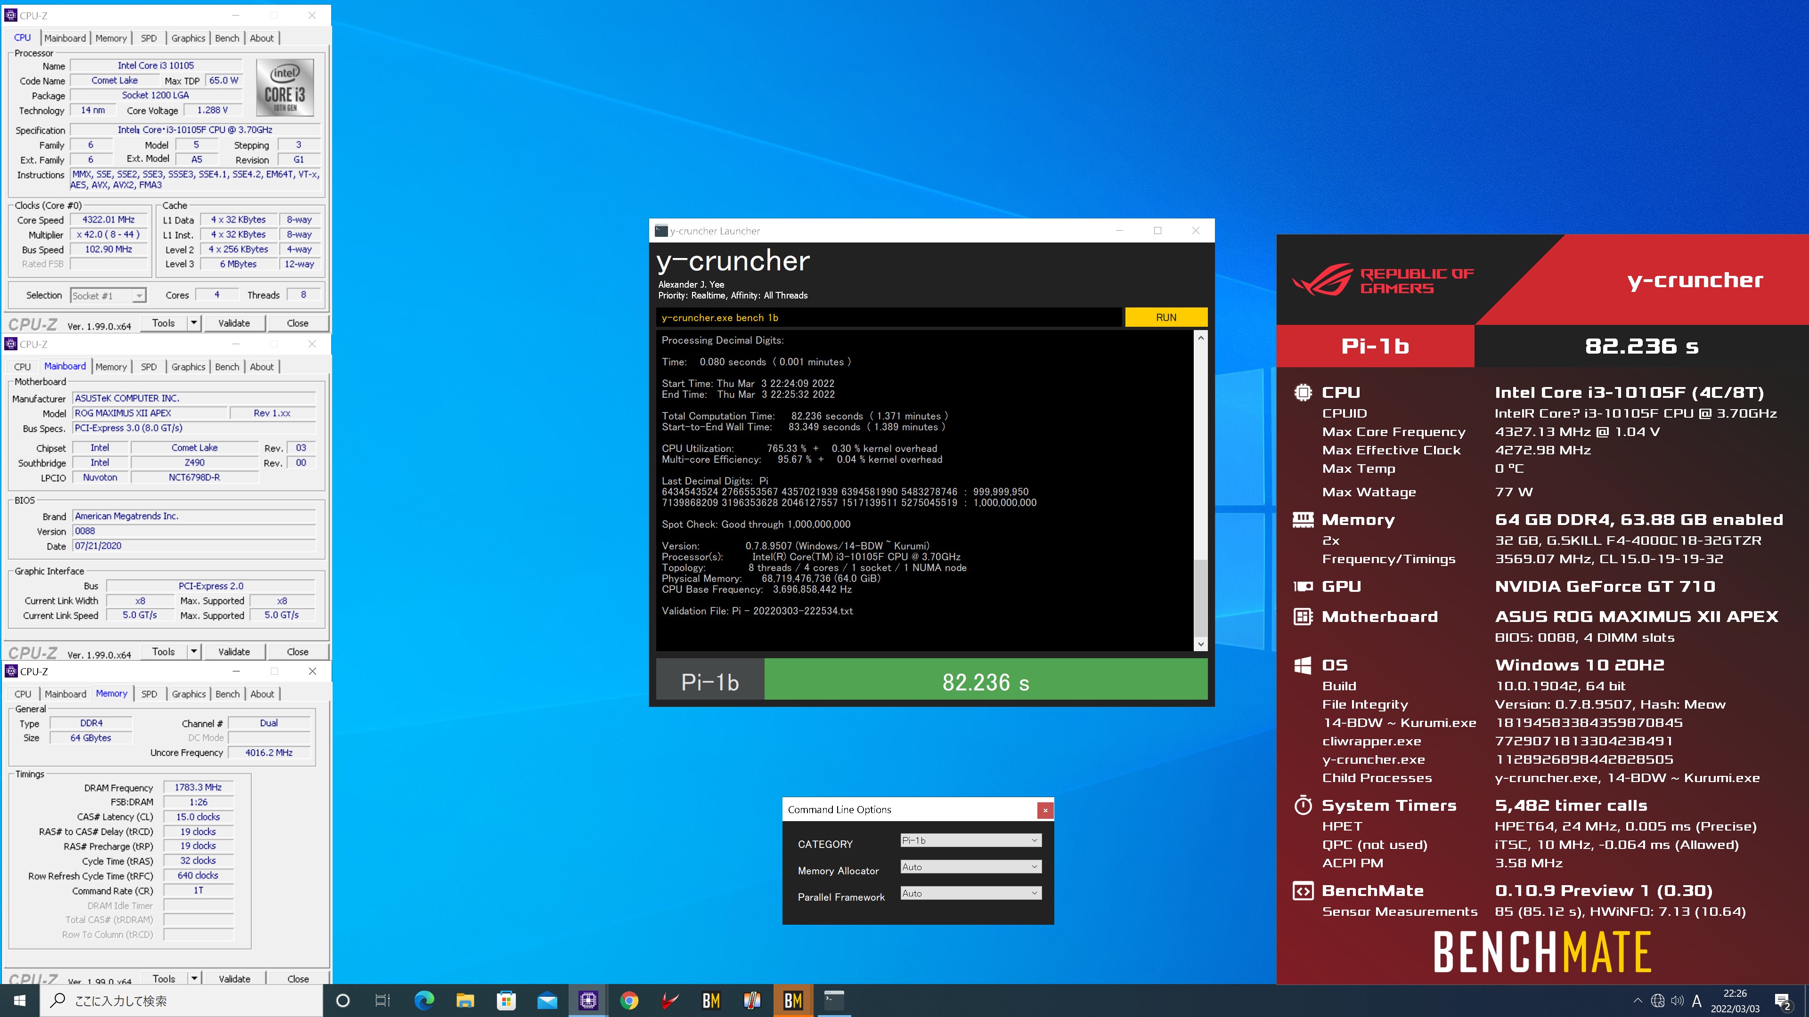This screenshot has height=1017, width=1809.
Task: Click ROG MAXIMUS XII APEX model field
Action: 150,413
